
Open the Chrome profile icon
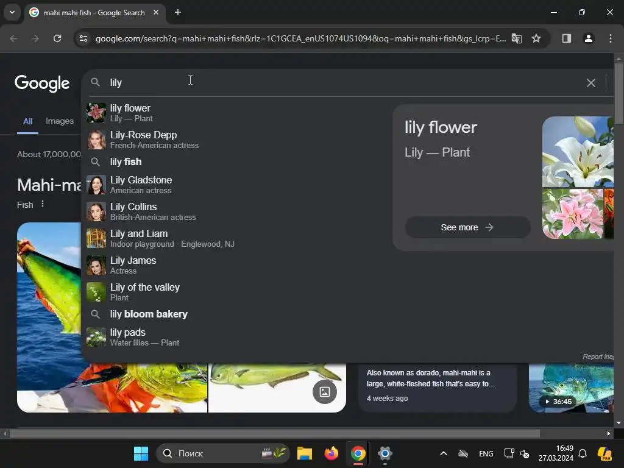pyautogui.click(x=588, y=38)
